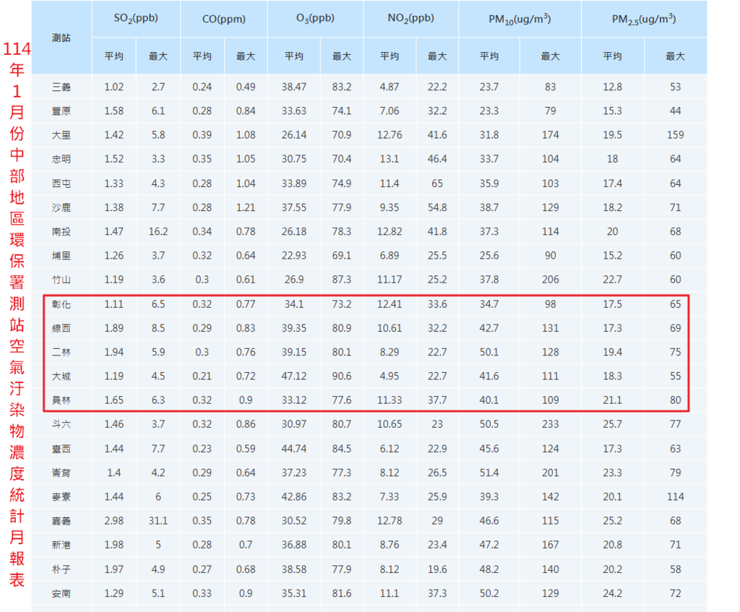The image size is (740, 612).
Task: Click 南投 SO2 max value 16.2
Action: 158,231
